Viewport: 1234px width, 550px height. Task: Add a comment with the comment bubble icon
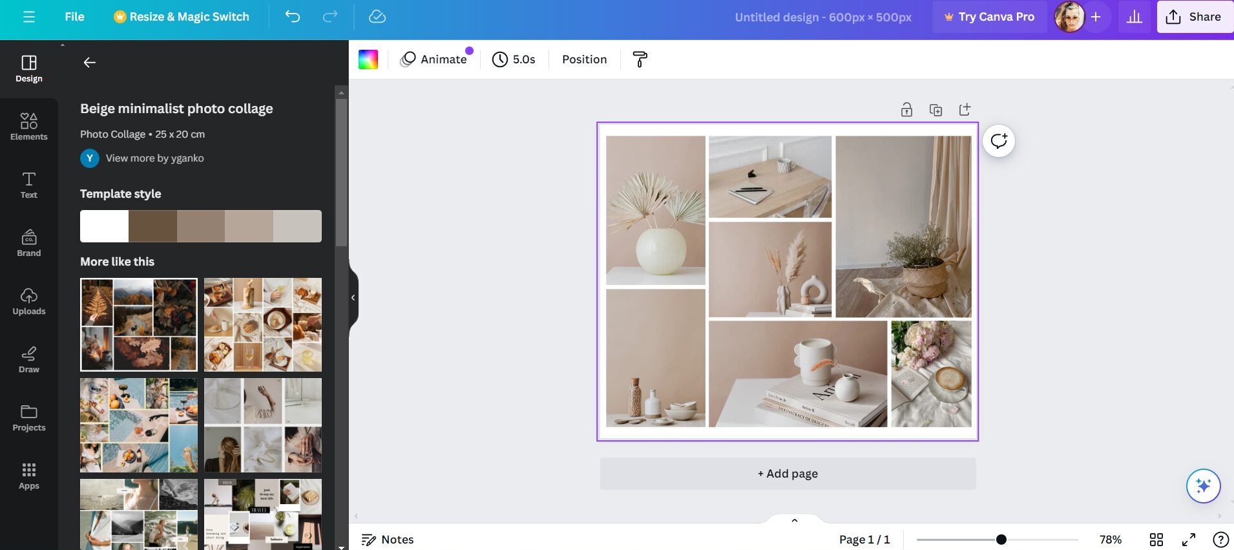tap(999, 141)
